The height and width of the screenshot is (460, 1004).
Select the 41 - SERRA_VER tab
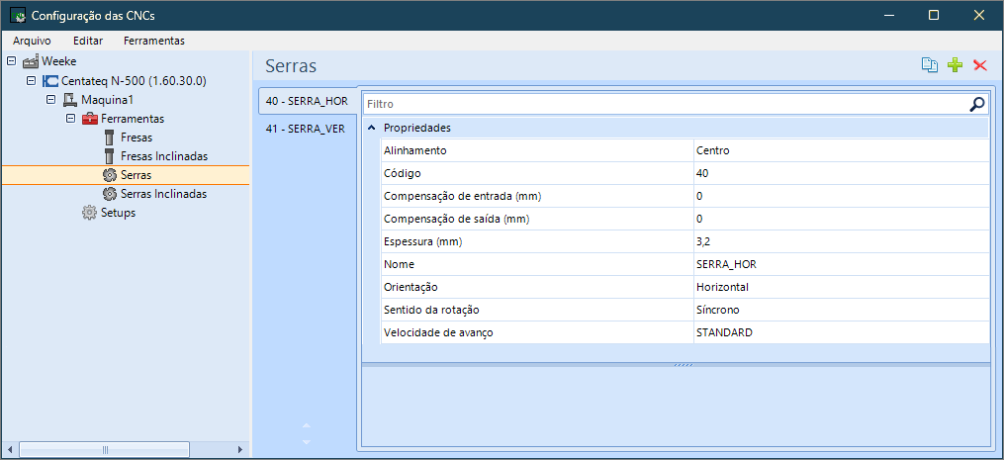tap(306, 129)
